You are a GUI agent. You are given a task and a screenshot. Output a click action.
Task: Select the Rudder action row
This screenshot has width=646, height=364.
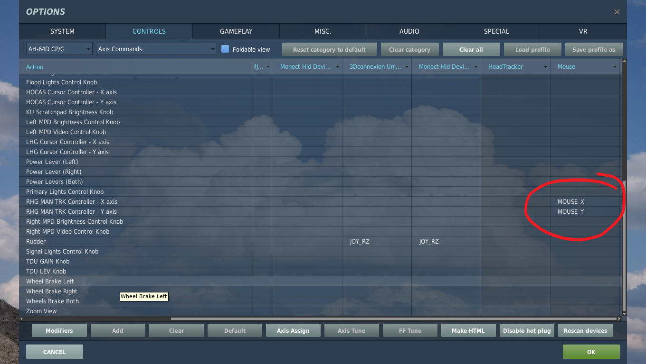pyautogui.click(x=36, y=242)
